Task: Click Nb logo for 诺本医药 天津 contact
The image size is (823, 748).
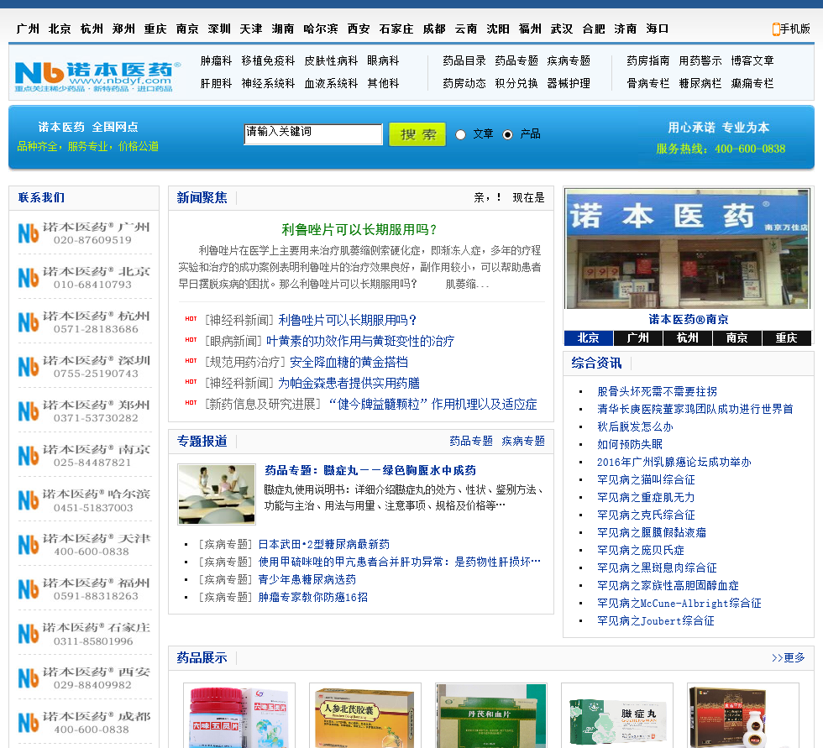Action: 29,545
